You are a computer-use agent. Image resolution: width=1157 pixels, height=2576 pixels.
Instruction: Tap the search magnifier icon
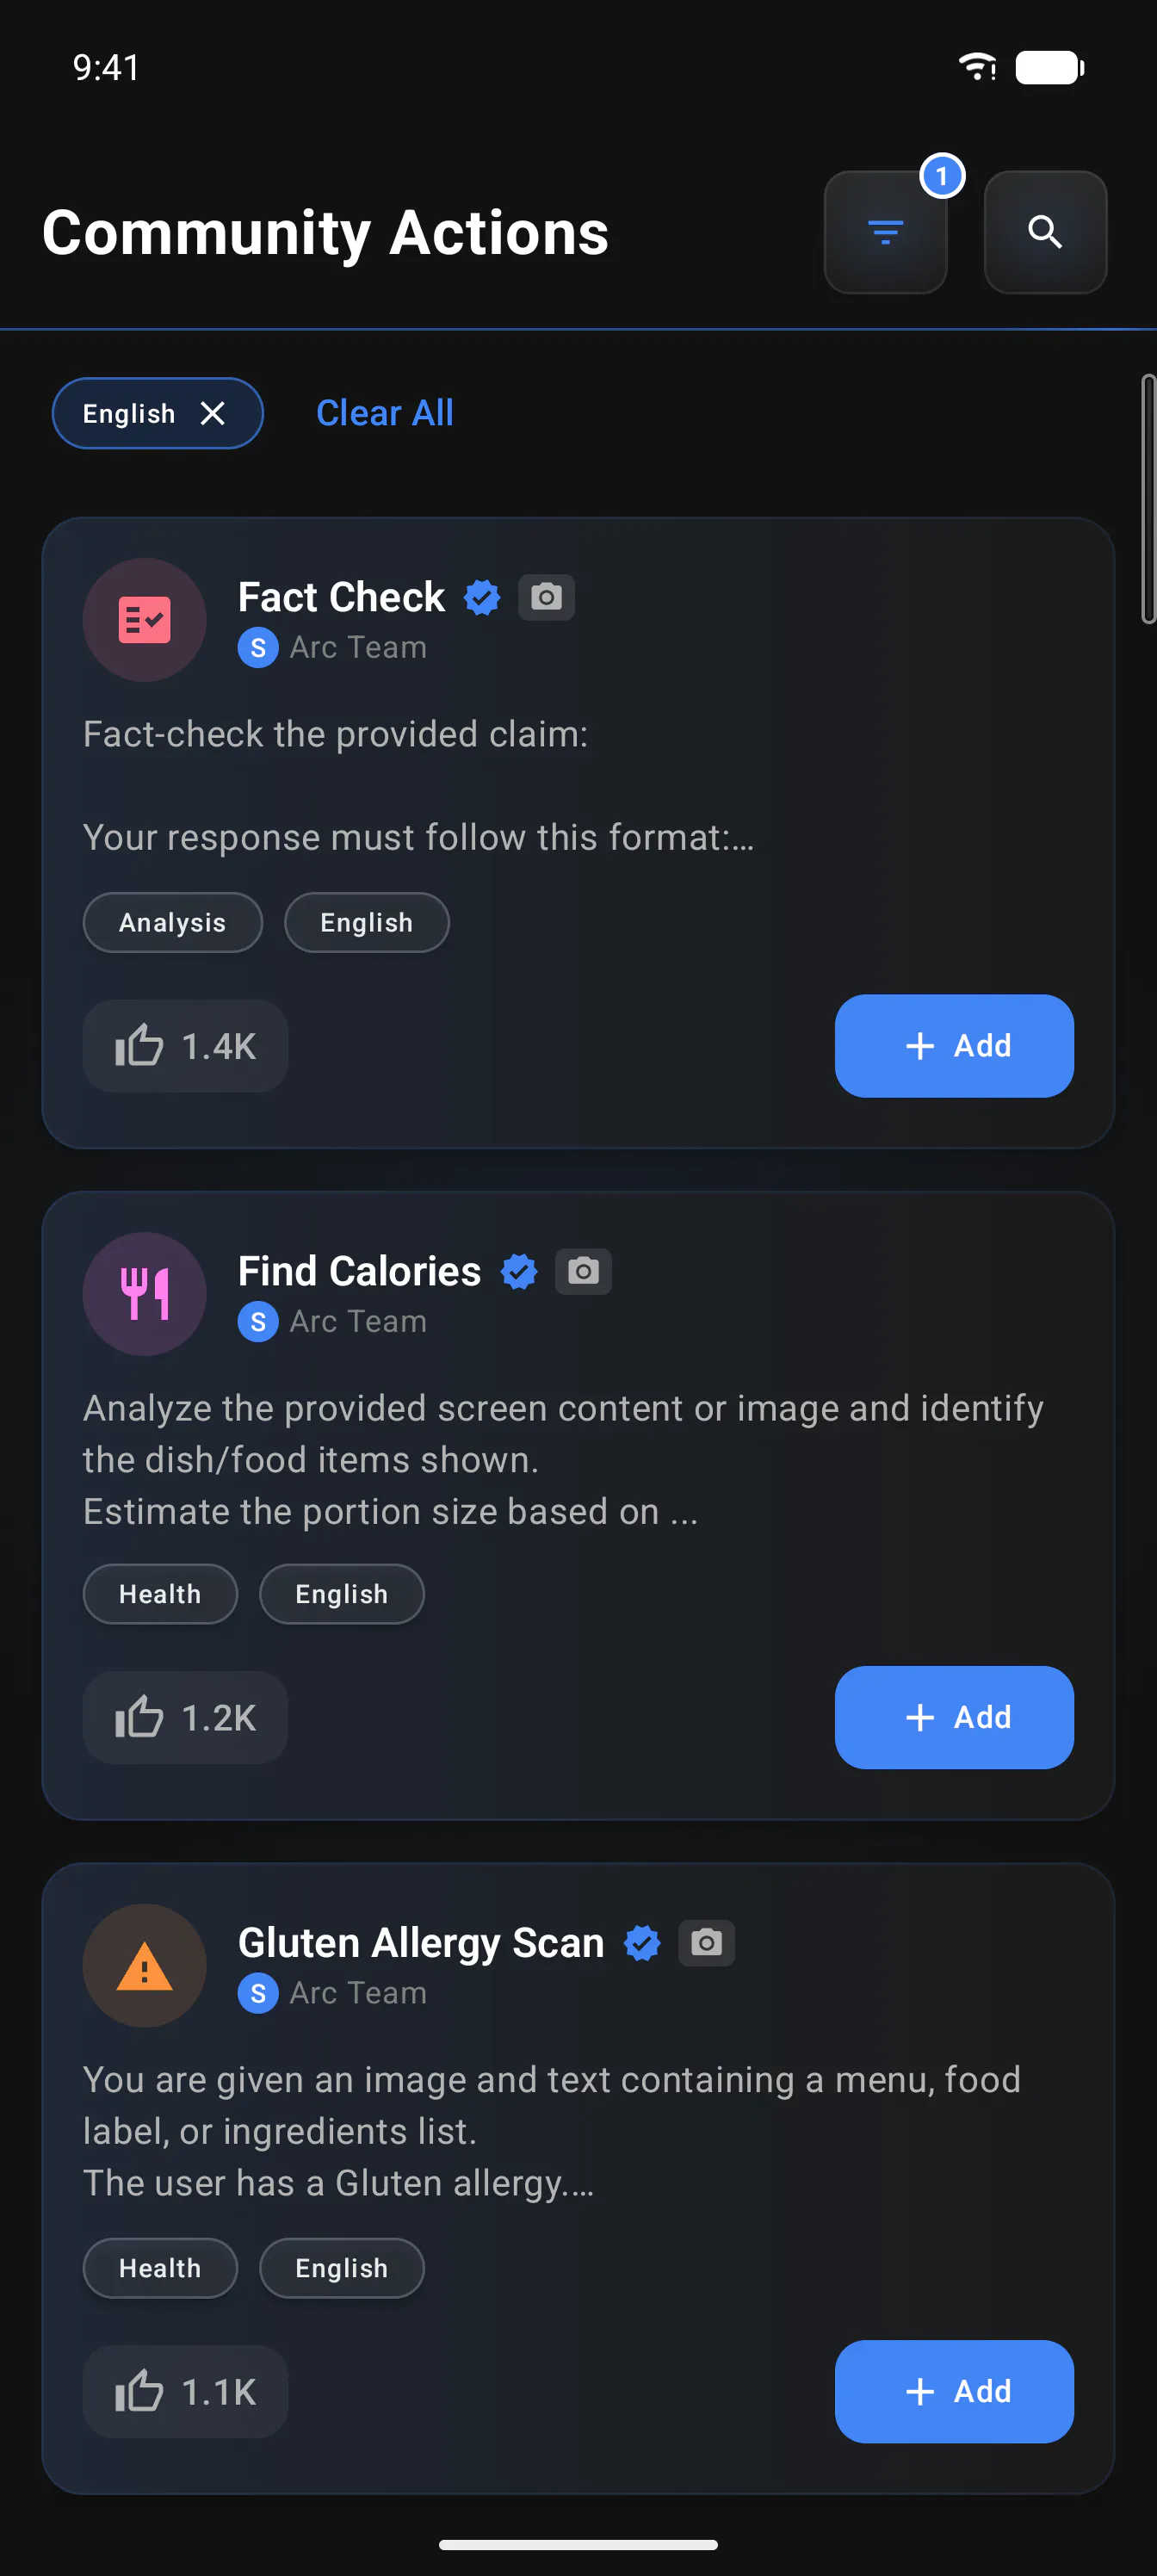[1045, 232]
